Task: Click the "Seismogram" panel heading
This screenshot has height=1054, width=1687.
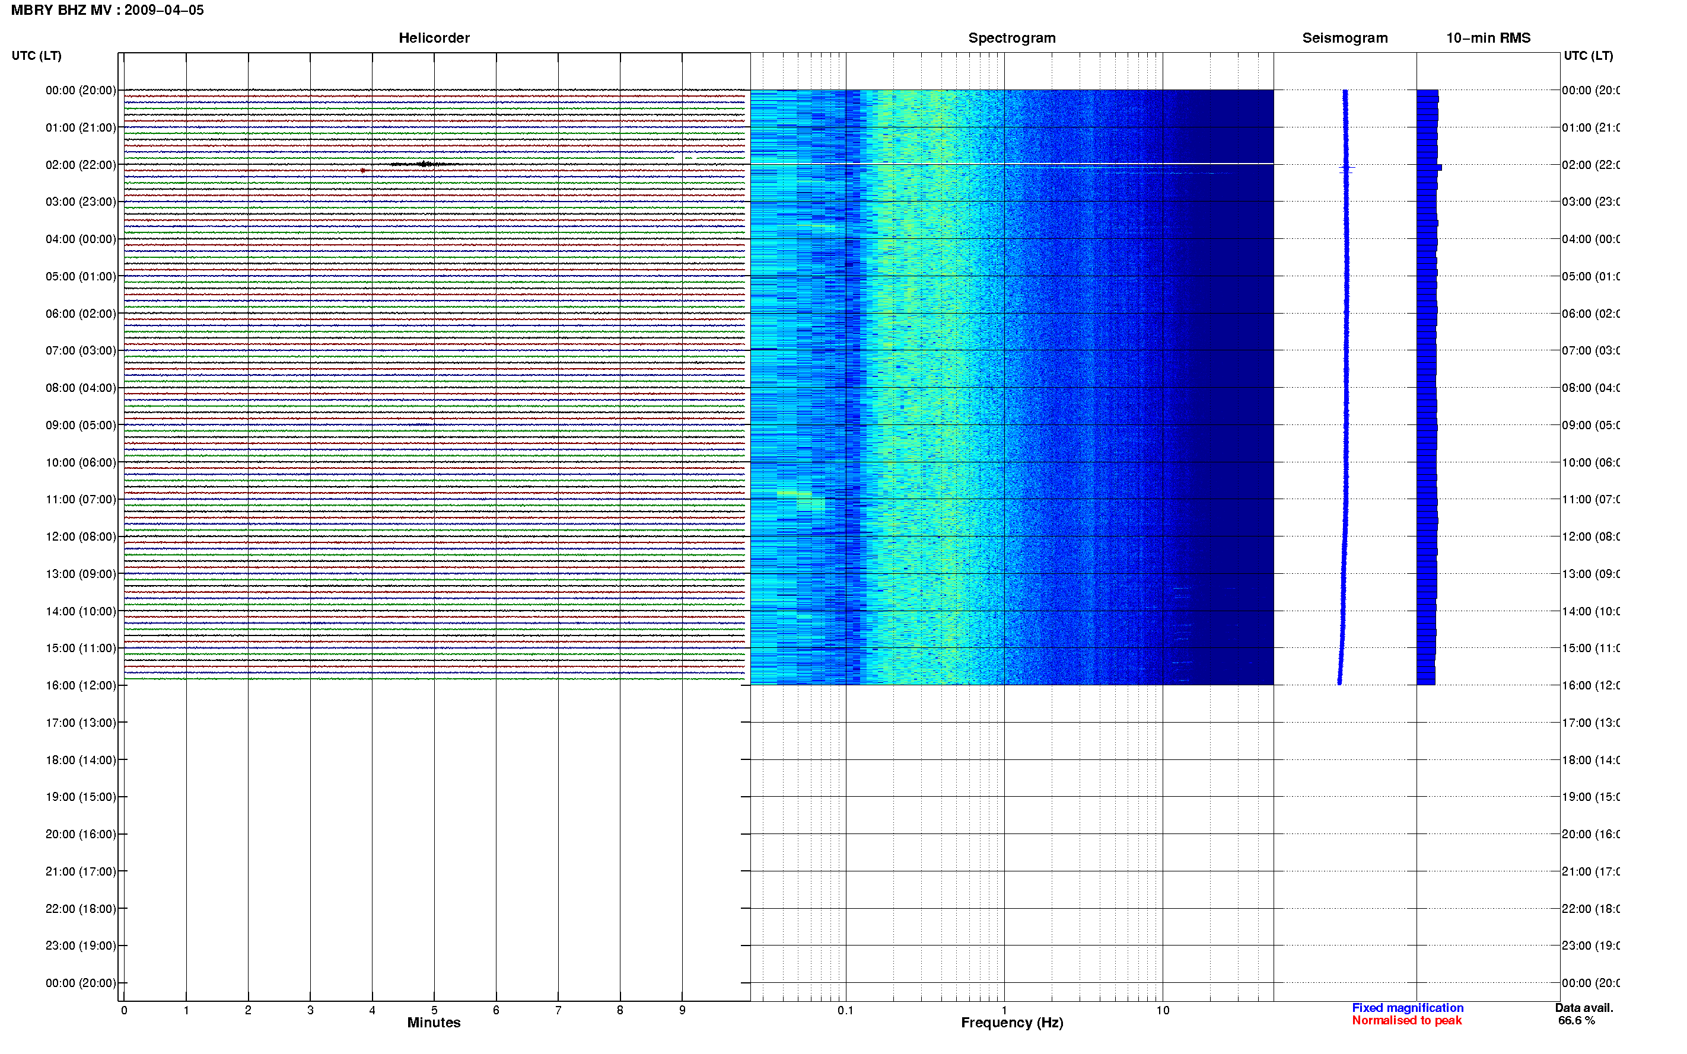Action: coord(1345,38)
